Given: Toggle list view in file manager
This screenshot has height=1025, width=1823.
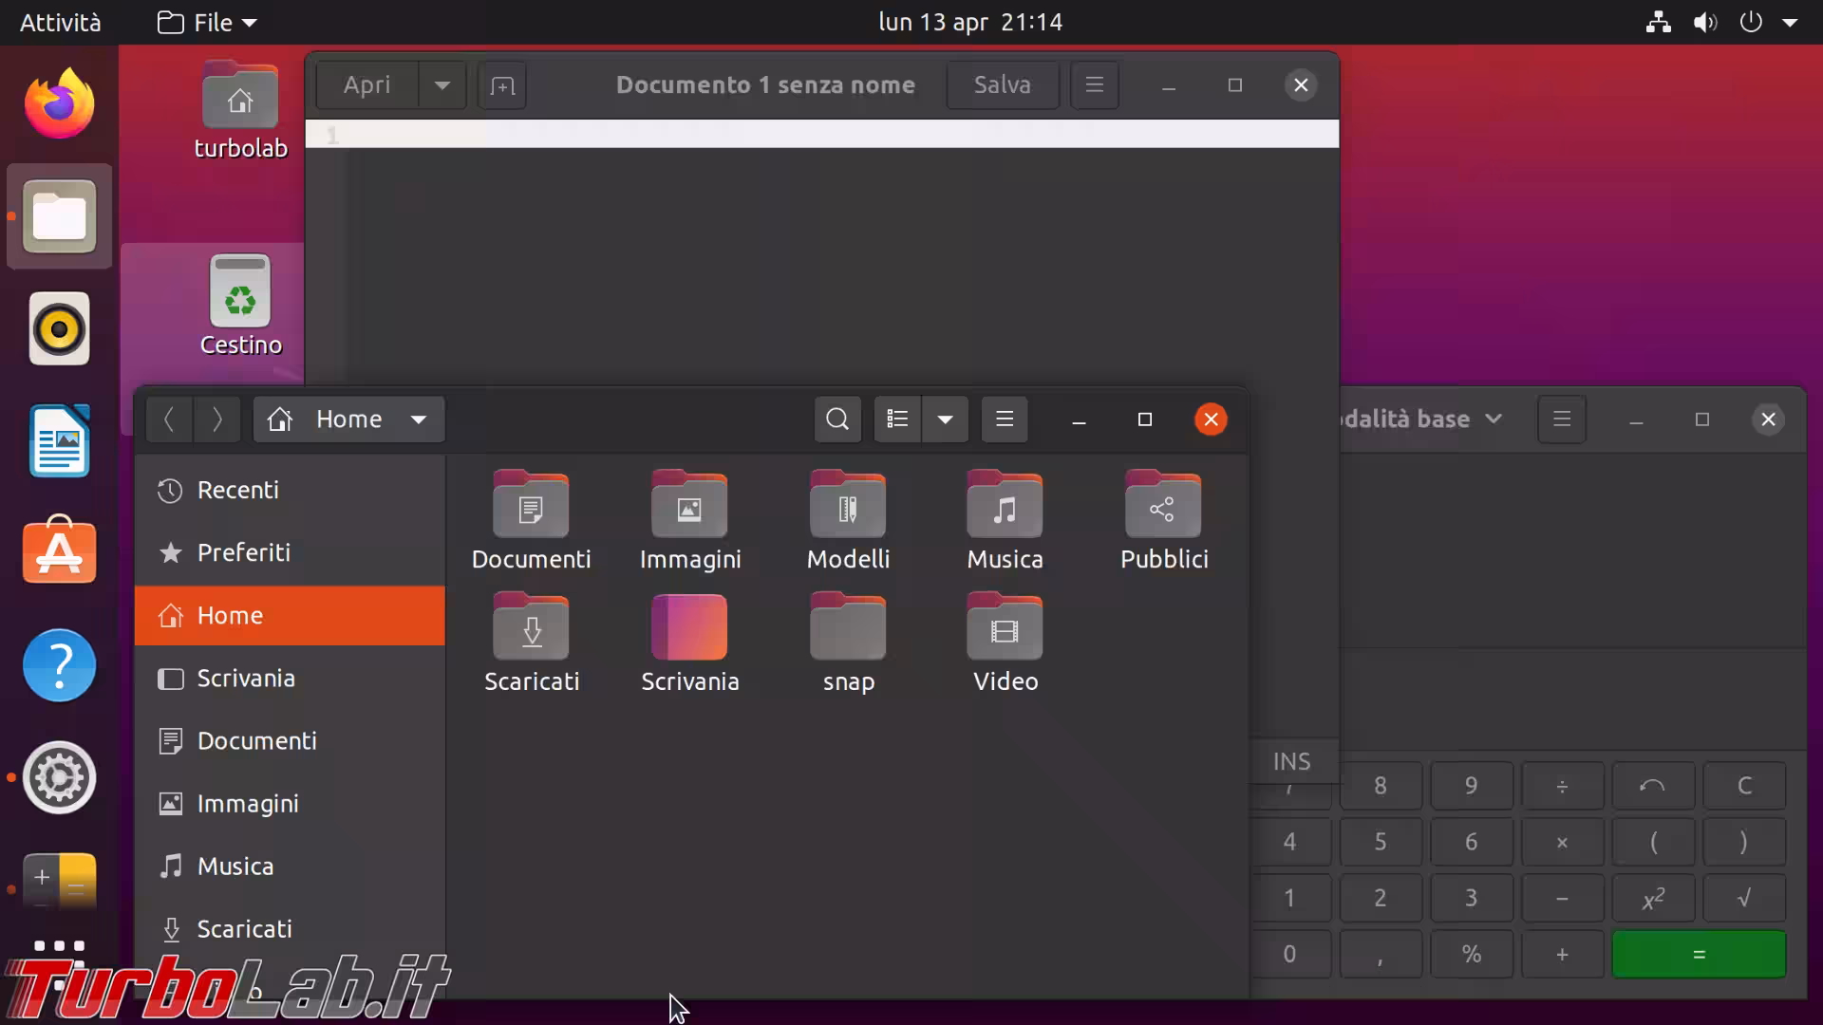Looking at the screenshot, I should point(897,419).
